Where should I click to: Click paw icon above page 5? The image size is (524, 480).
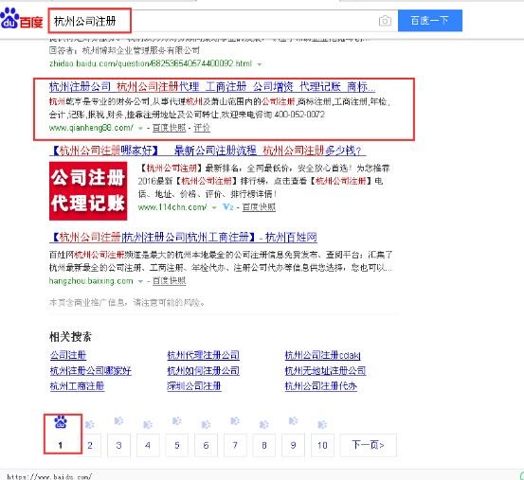point(177,421)
